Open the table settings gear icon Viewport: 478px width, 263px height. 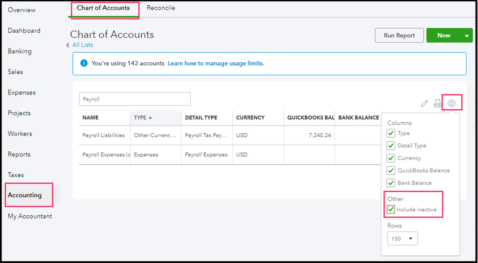(452, 103)
